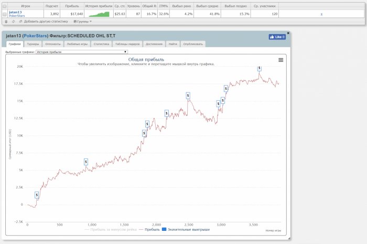Sort by the ITM% column header
This screenshot has width=367, height=244.
click(164, 6)
